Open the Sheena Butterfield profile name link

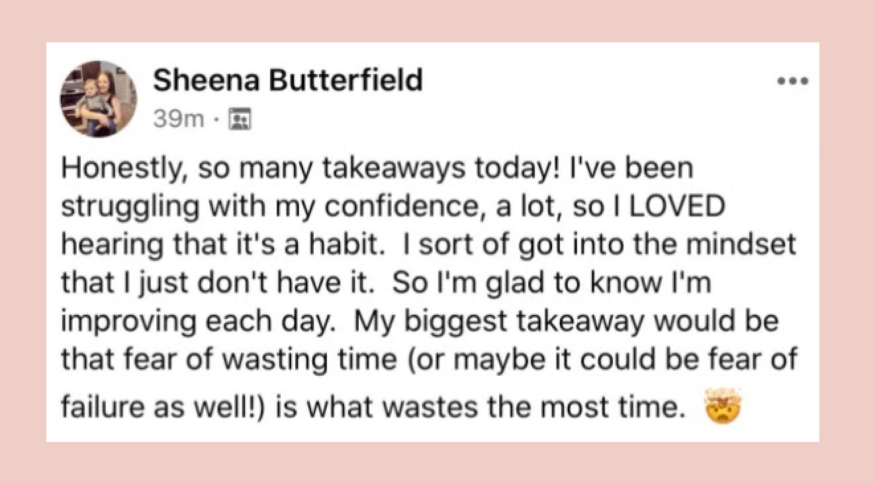(287, 81)
